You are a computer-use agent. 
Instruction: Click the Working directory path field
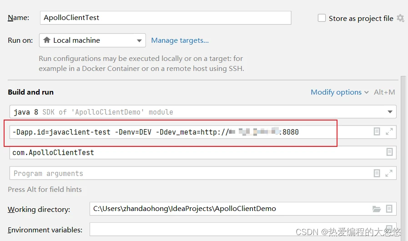(x=227, y=209)
